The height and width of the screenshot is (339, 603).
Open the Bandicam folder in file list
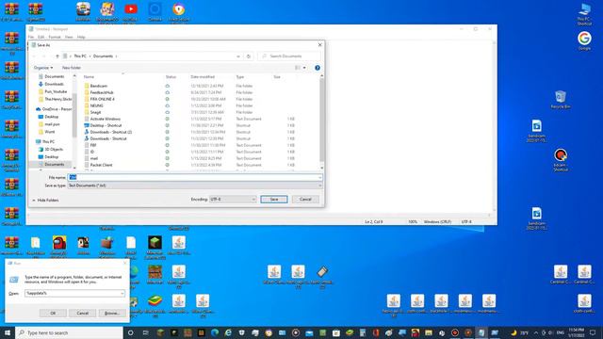pyautogui.click(x=98, y=86)
